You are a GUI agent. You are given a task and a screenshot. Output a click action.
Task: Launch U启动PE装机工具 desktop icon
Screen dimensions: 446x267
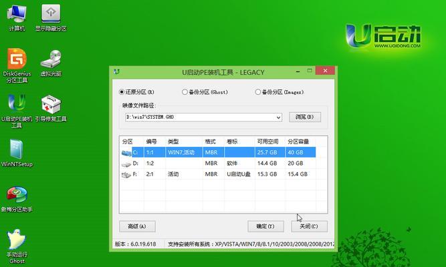[17, 111]
